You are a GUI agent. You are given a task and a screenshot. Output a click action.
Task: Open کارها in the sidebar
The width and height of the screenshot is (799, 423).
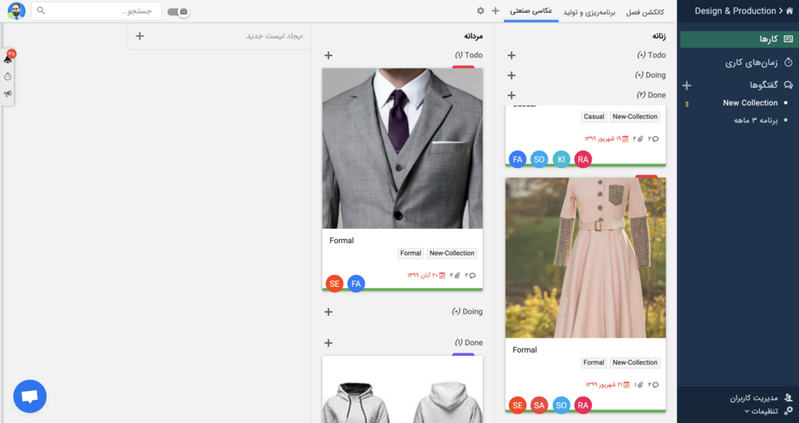pos(739,39)
